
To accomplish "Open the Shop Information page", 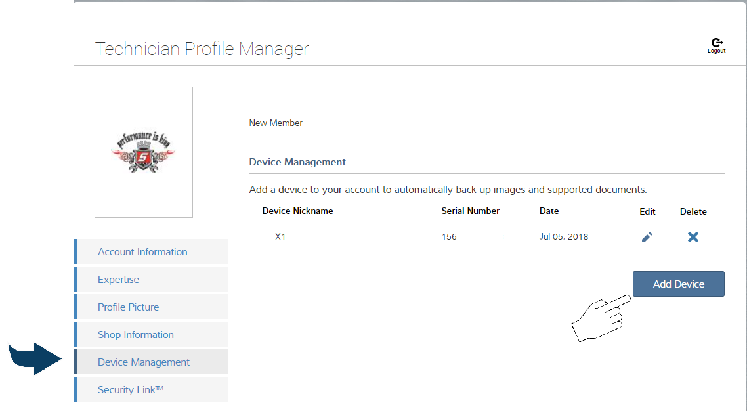I will tap(135, 335).
